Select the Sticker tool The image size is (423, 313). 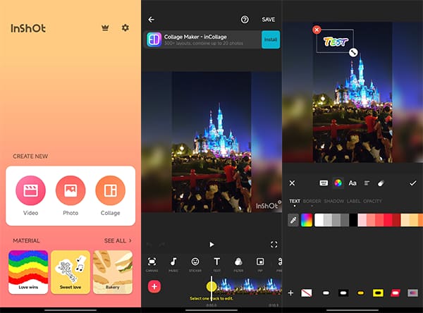coord(195,264)
